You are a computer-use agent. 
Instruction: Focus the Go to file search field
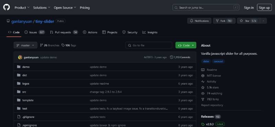pyautogui.click(x=149, y=45)
